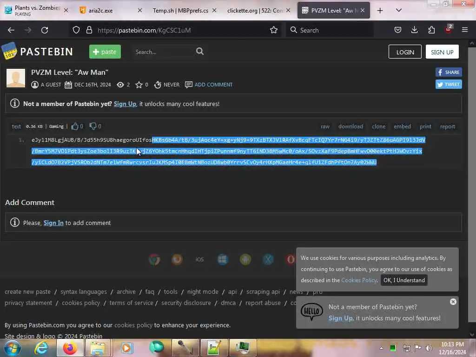Image resolution: width=476 pixels, height=357 pixels.
Task: Open the media player taskbar icon
Action: (x=126, y=348)
